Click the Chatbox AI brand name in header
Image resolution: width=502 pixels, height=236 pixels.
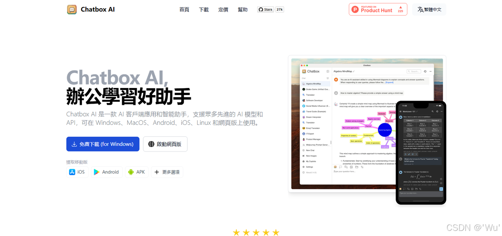pyautogui.click(x=98, y=9)
